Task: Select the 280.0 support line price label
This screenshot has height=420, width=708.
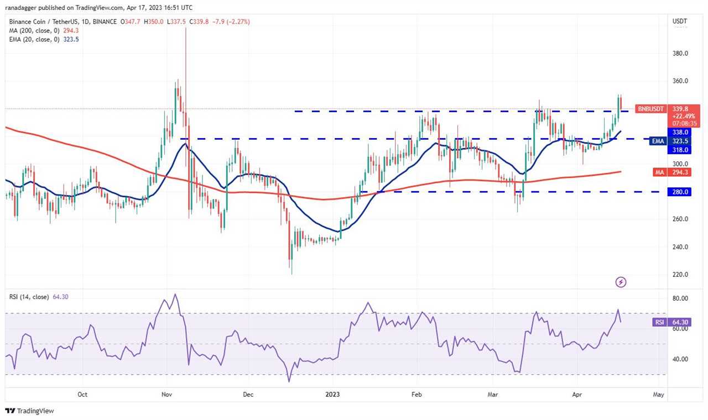Action: (x=680, y=192)
